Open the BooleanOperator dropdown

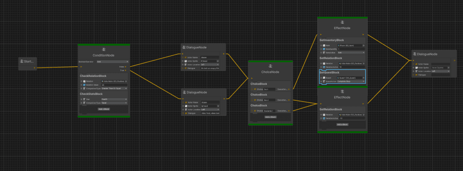(x=112, y=62)
